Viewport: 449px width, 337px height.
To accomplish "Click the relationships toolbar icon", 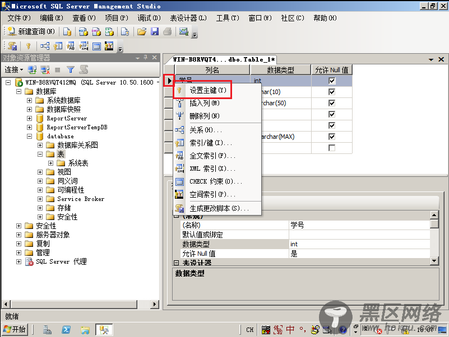I will pyautogui.click(x=45, y=46).
